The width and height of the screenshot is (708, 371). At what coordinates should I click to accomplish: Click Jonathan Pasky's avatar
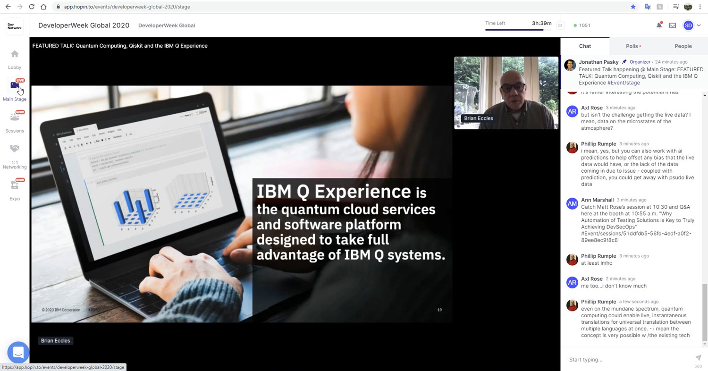[570, 65]
